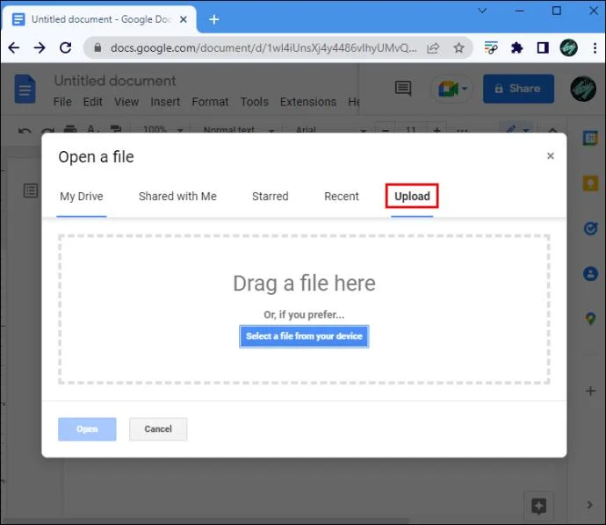
Task: Click the Google Docs home icon
Action: point(25,90)
